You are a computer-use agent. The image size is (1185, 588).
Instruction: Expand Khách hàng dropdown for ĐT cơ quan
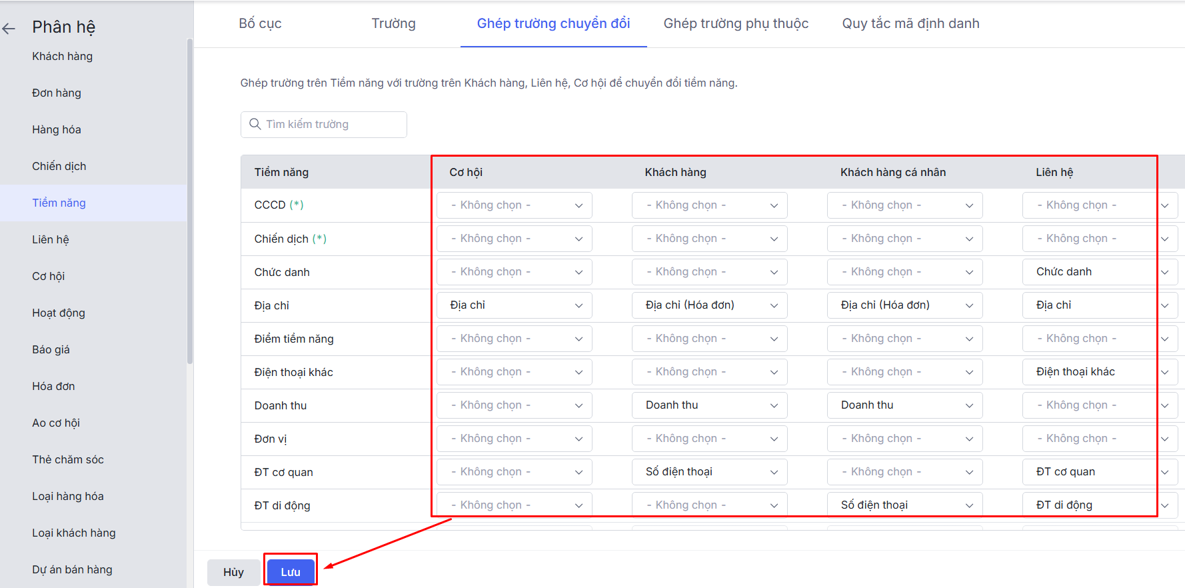[709, 472]
